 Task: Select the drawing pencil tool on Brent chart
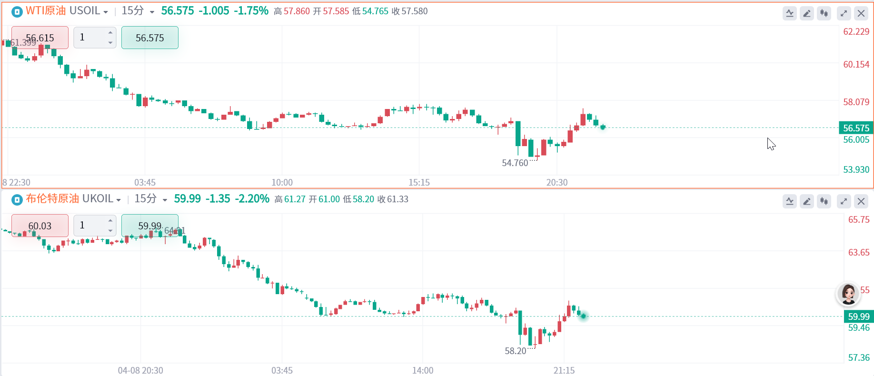pyautogui.click(x=807, y=201)
